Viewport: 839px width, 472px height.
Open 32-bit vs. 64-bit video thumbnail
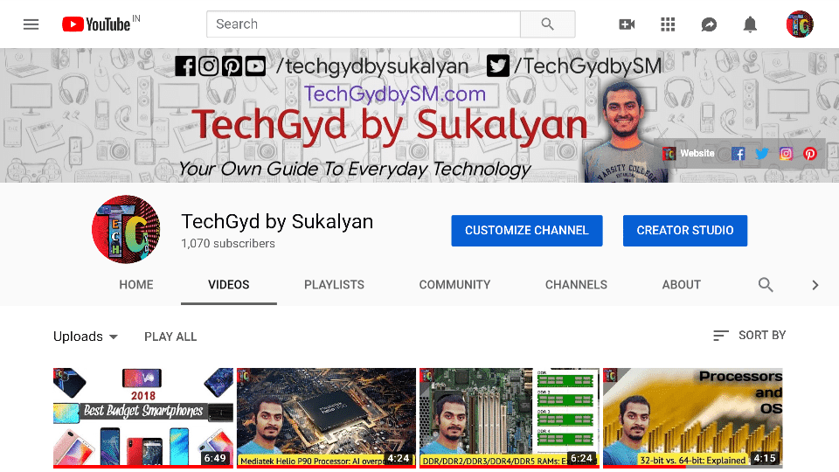click(692, 418)
